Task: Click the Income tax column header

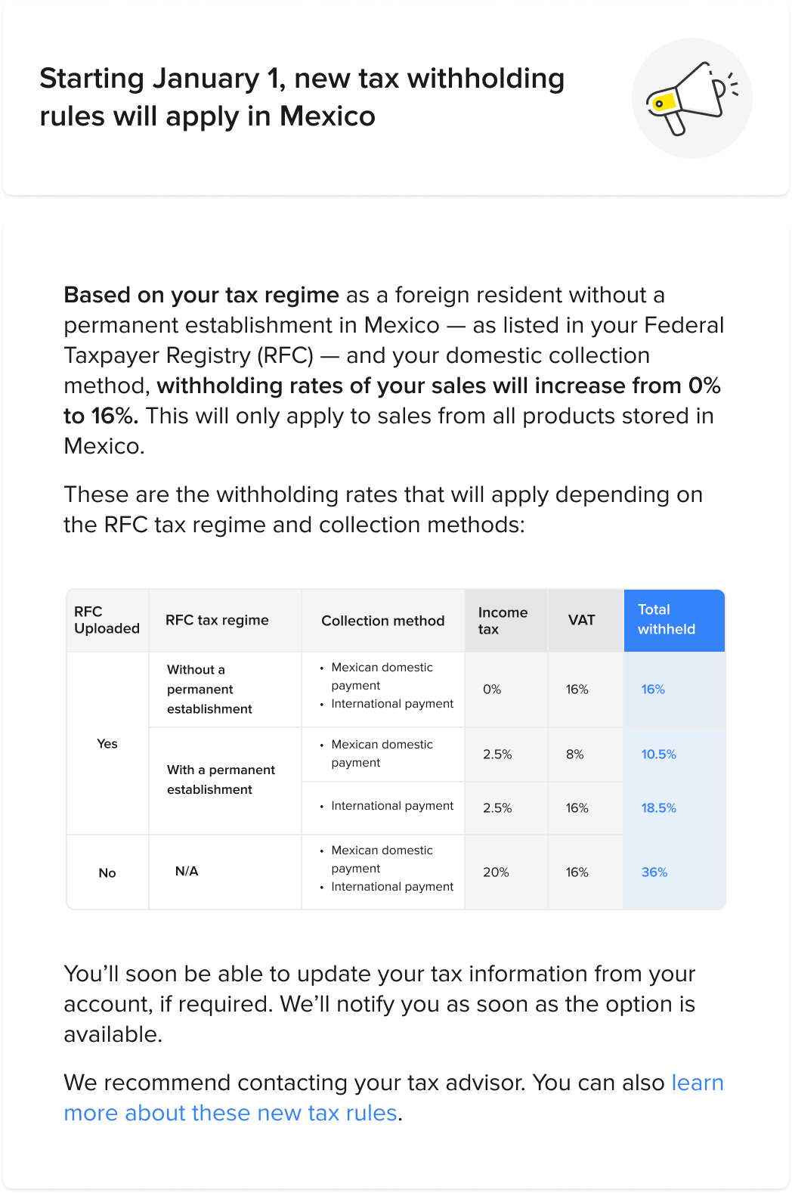Action: point(503,621)
